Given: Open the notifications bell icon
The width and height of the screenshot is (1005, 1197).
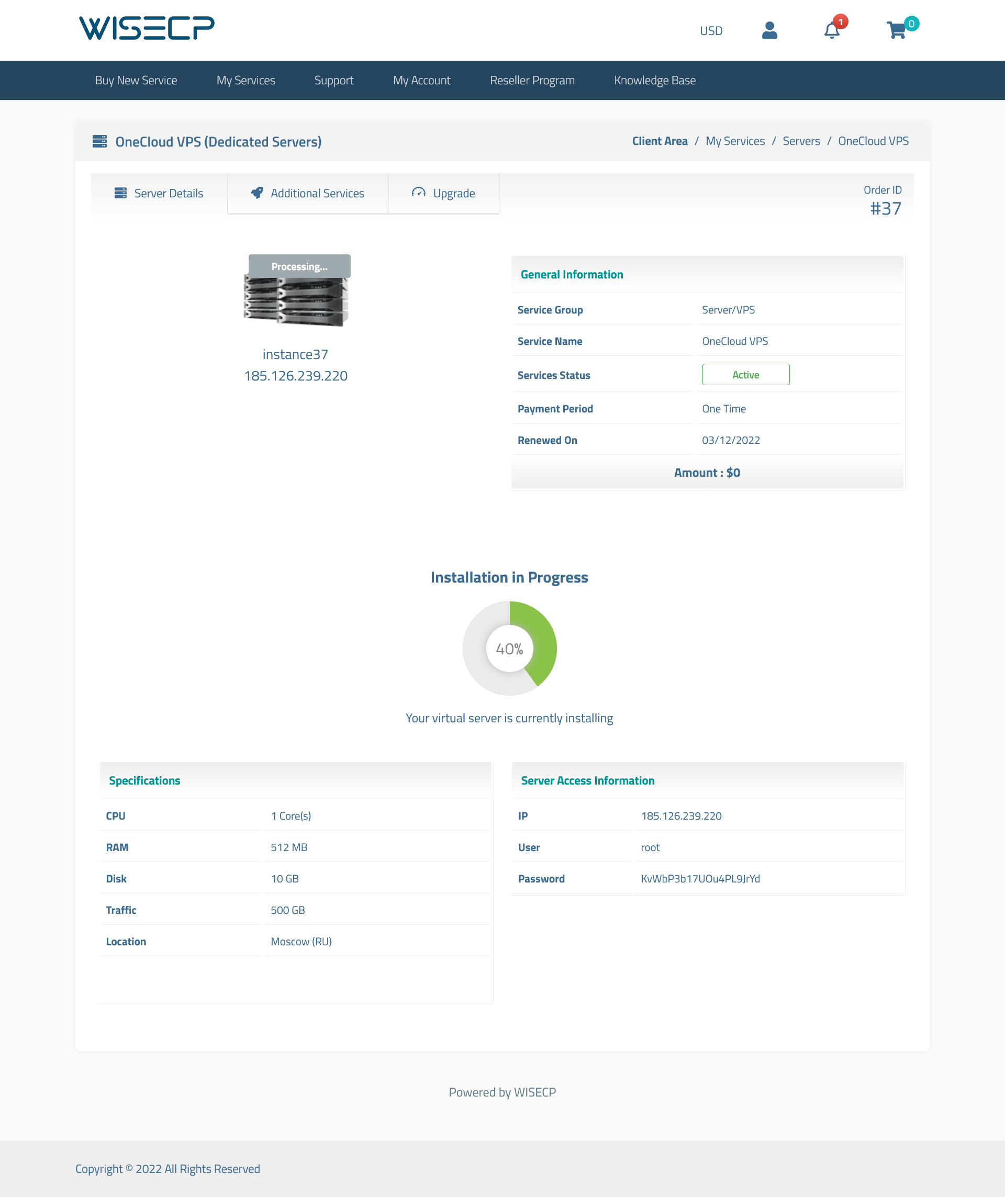Looking at the screenshot, I should coord(832,30).
